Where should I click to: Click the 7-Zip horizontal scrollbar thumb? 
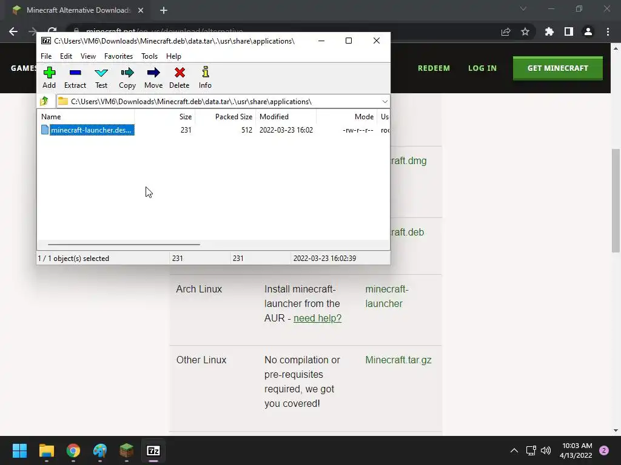pos(124,245)
